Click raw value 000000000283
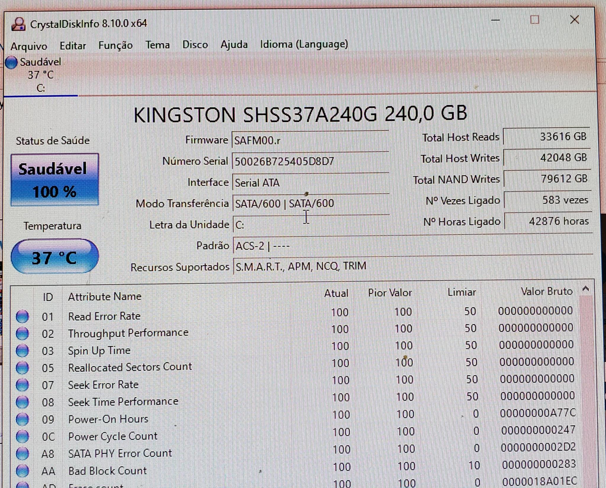 click(x=539, y=464)
